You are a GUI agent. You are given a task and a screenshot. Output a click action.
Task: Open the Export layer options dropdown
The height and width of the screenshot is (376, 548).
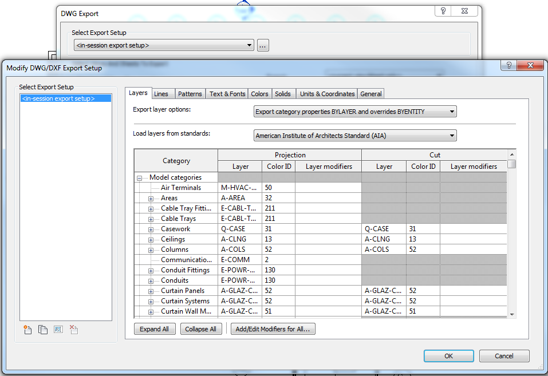point(452,111)
